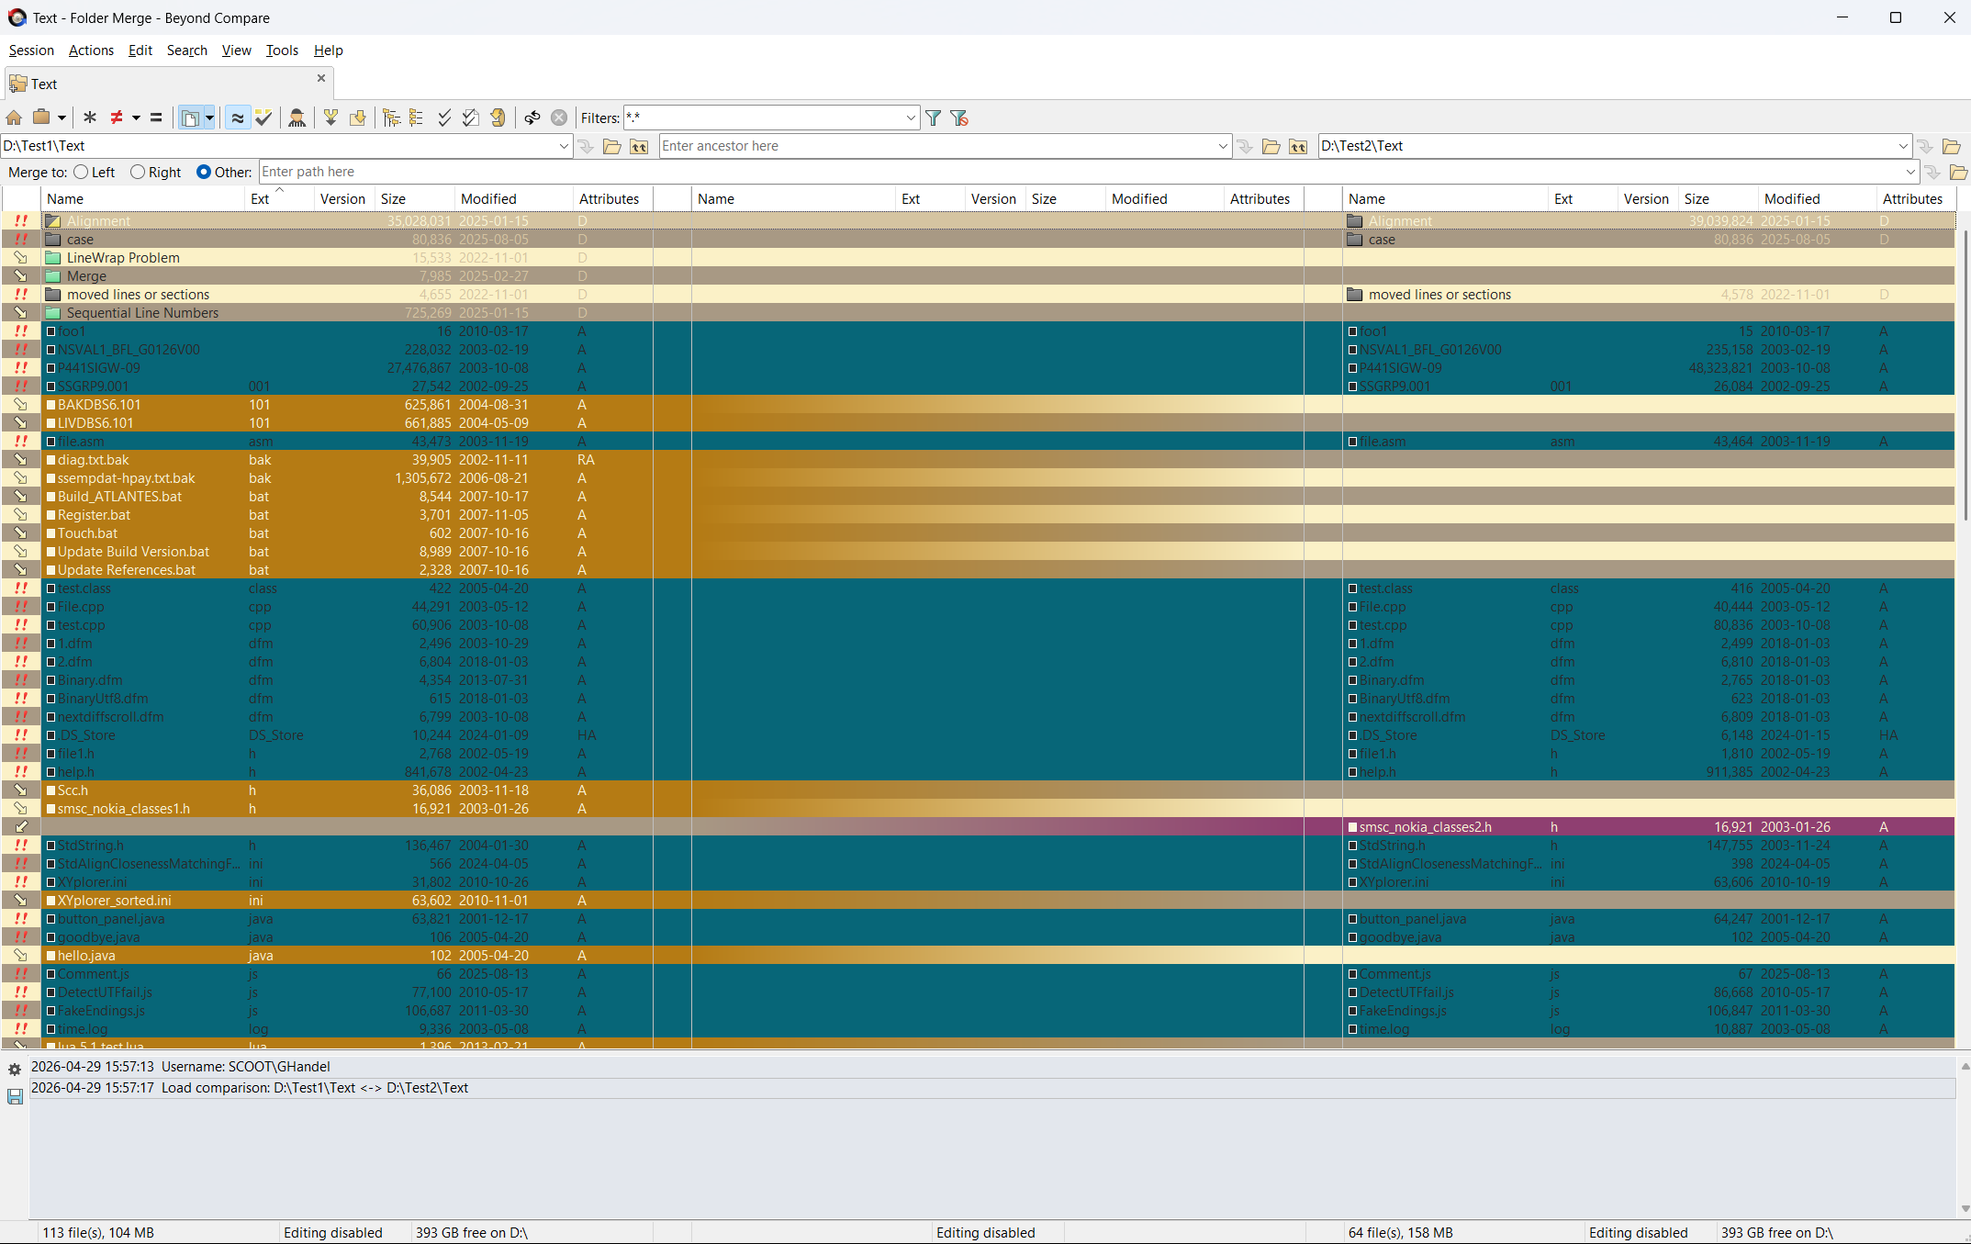1971x1244 pixels.
Task: Open the Session menu
Action: pos(31,50)
